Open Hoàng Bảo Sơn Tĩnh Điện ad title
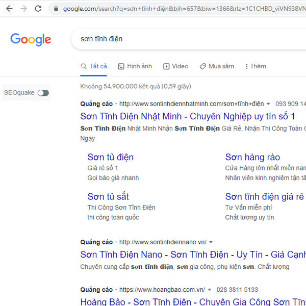Image resolution: width=306 pixels, height=306 pixels. pos(193,302)
